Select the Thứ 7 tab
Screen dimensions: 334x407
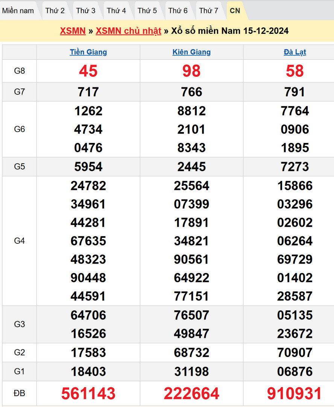pyautogui.click(x=209, y=11)
